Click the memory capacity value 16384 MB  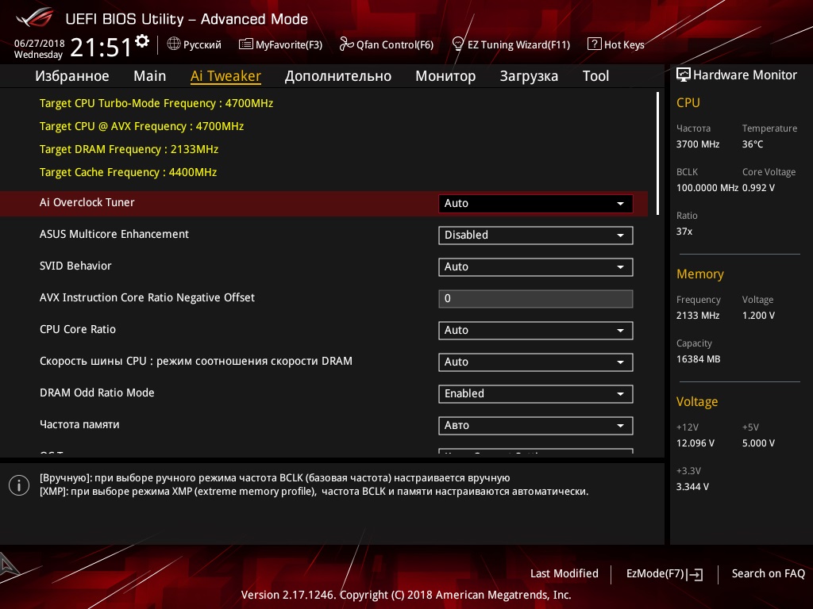699,359
